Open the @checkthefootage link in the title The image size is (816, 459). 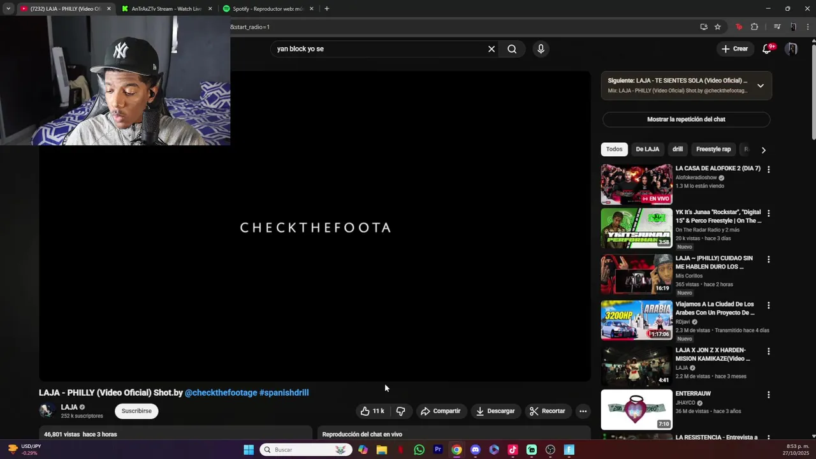coord(221,393)
